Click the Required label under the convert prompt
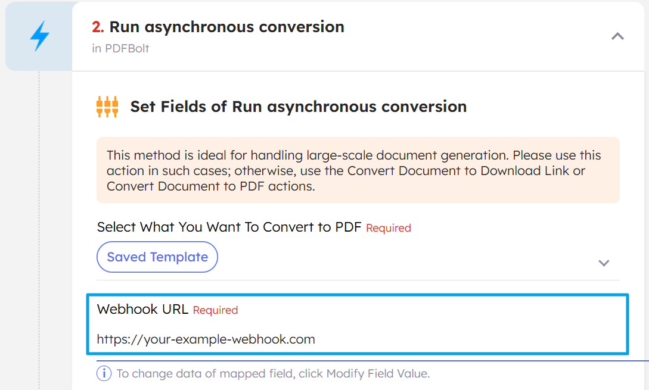The width and height of the screenshot is (649, 390). click(x=388, y=228)
